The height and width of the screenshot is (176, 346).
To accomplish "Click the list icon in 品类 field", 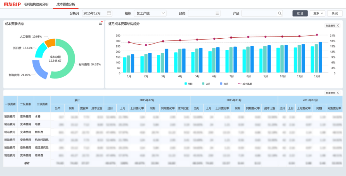I will 217,13.
